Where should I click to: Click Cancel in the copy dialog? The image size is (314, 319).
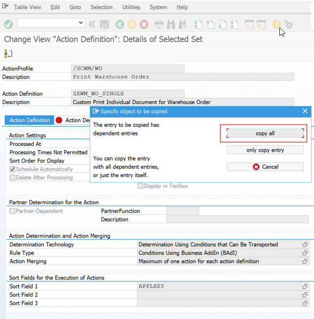265,167
